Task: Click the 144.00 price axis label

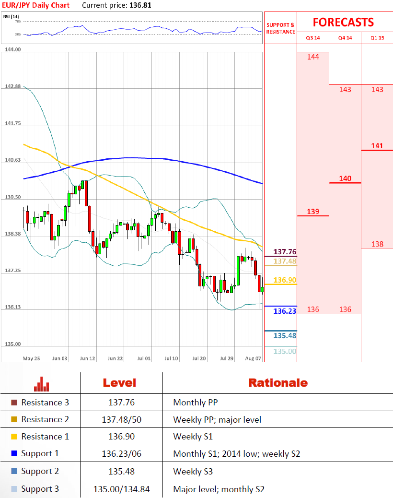Action: (12, 49)
